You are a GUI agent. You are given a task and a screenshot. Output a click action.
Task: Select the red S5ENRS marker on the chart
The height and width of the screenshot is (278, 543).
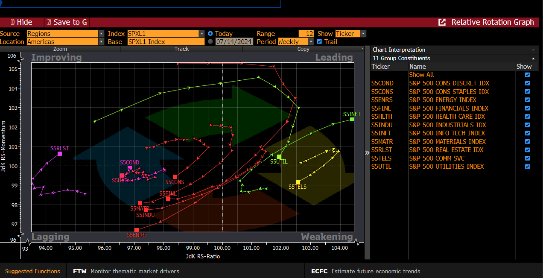click(x=137, y=230)
